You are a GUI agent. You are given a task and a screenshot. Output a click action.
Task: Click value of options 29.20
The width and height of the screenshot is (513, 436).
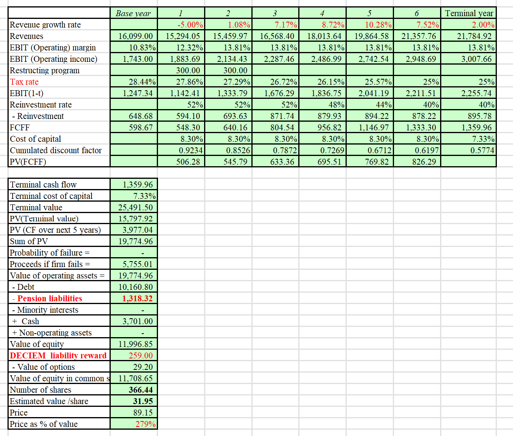point(134,367)
